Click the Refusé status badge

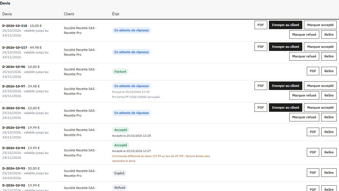120,188
